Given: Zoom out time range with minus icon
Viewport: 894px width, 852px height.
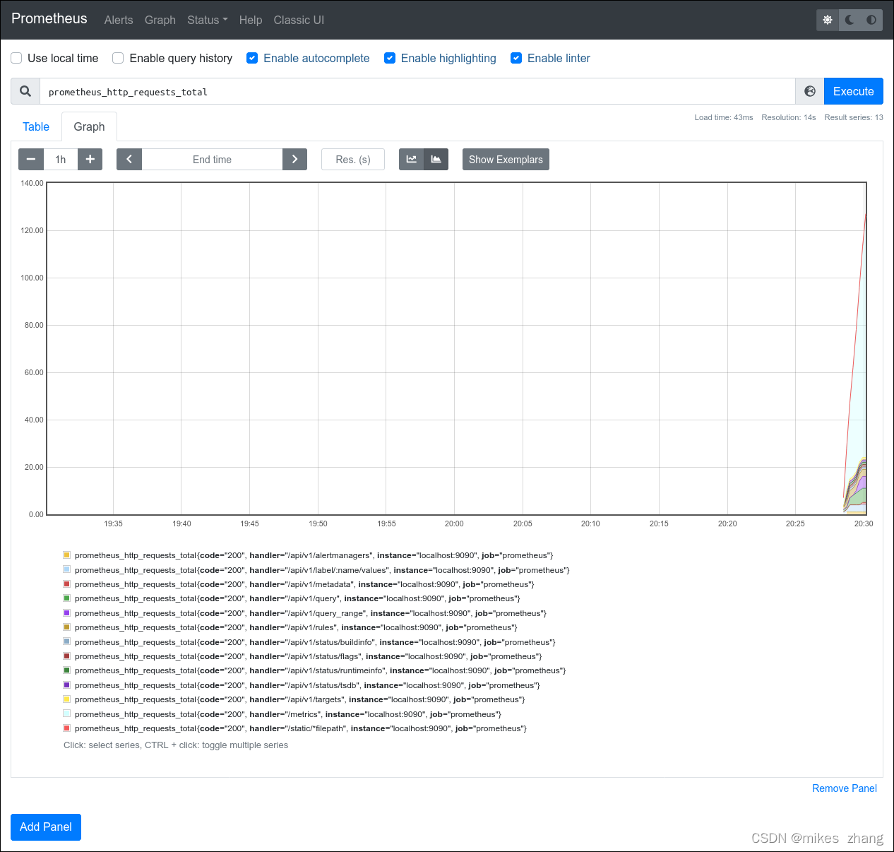Looking at the screenshot, I should 30,159.
